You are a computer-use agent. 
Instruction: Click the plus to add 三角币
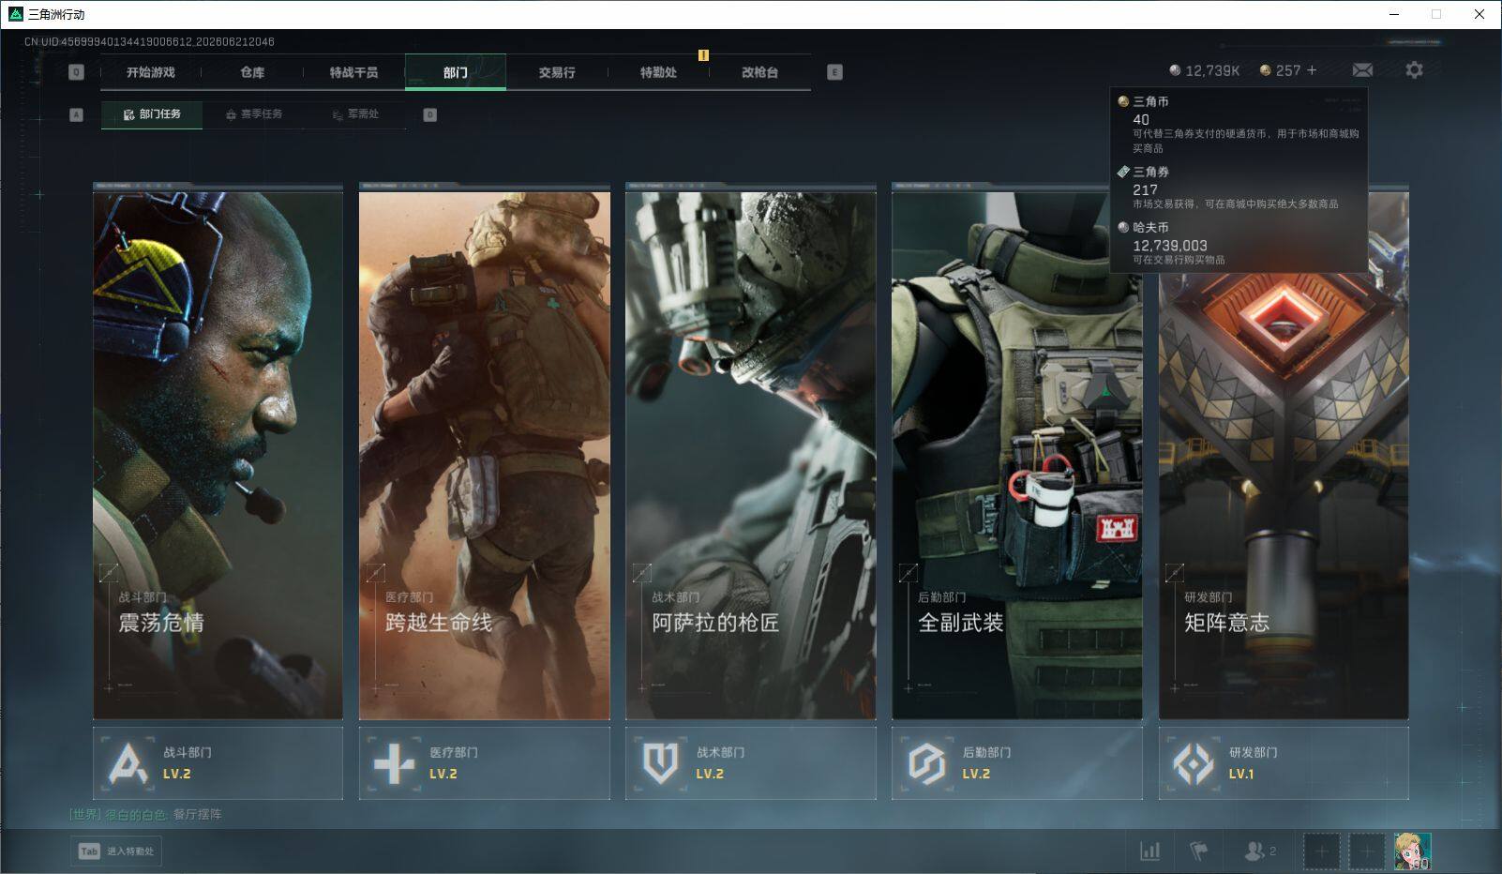1312,70
